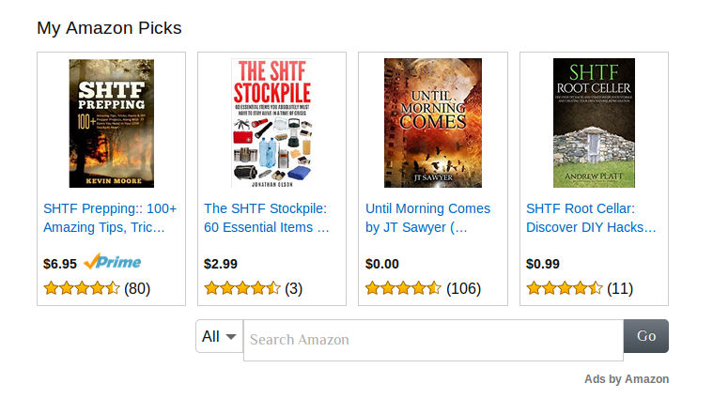Open SHTF Root Cellar book cover
The image size is (713, 414).
tap(594, 123)
